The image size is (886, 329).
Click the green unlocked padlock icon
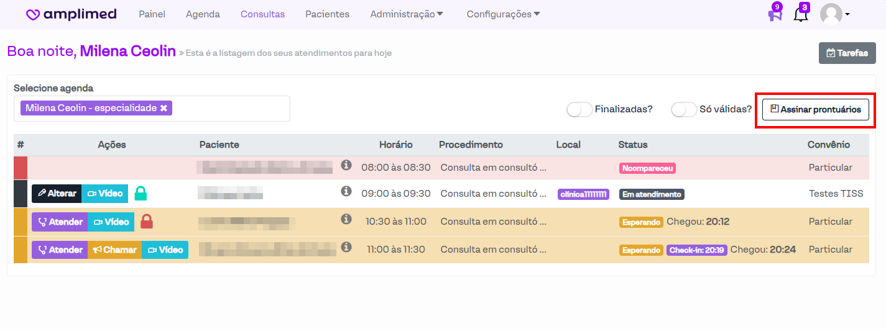(141, 194)
